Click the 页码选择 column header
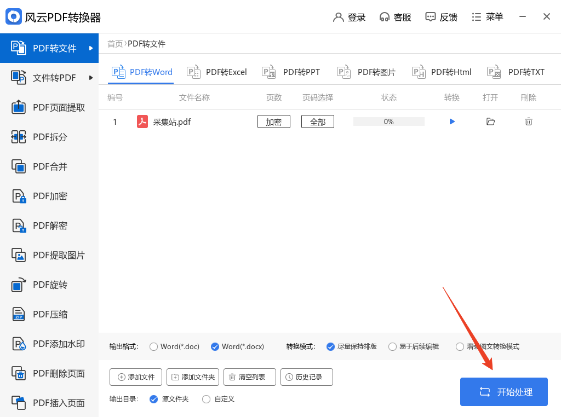Screen dimensions: 561x417 coord(318,97)
